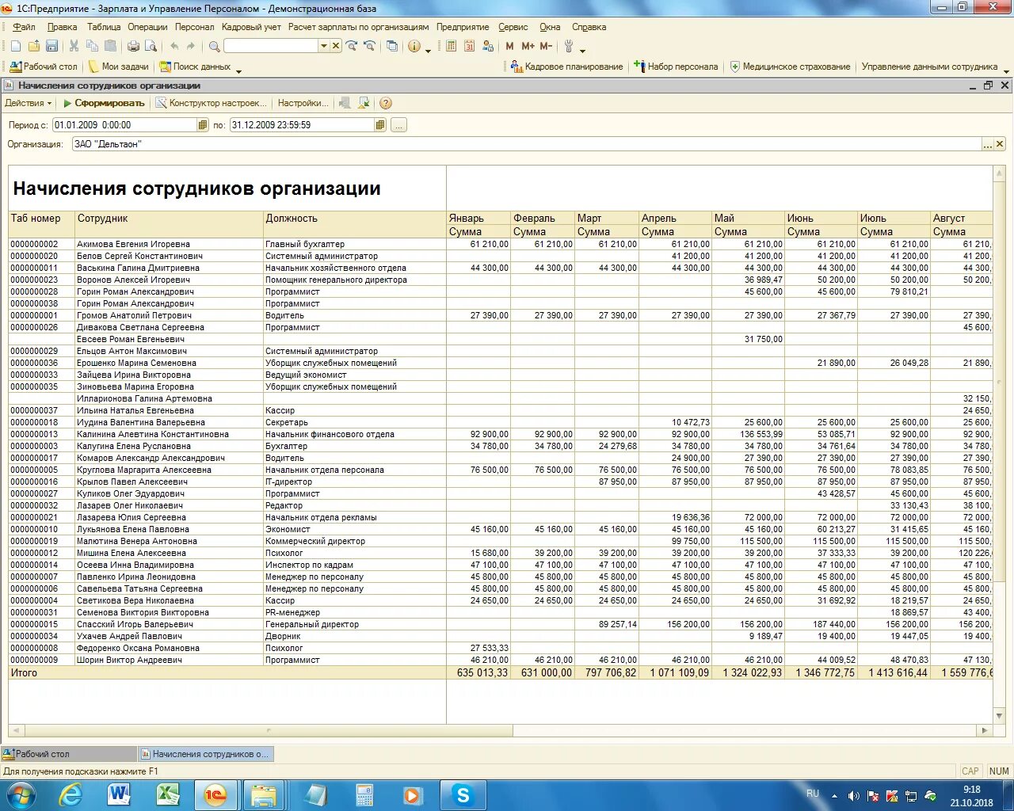
Task: Click the wrench tools icon
Action: (569, 47)
